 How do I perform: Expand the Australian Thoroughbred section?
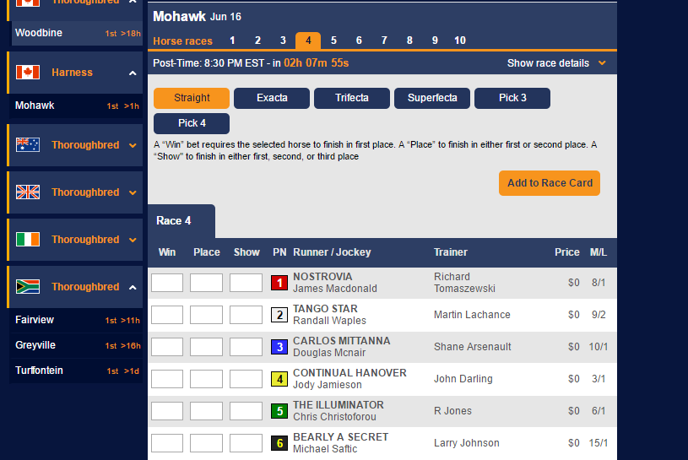coord(133,145)
